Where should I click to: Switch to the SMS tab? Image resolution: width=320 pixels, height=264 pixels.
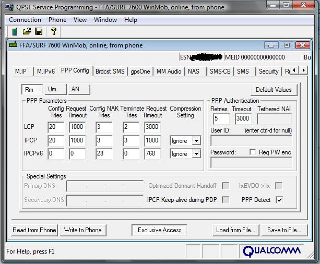(x=244, y=71)
